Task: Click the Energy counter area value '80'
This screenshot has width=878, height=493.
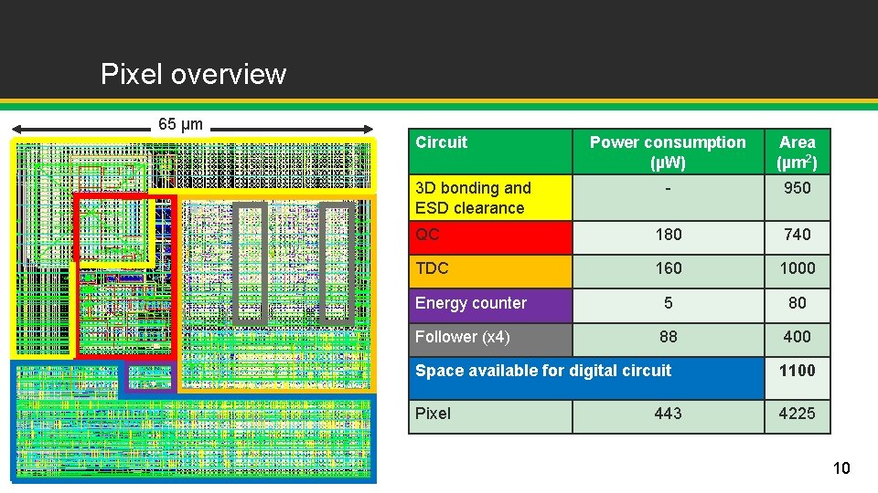Action: [x=798, y=303]
